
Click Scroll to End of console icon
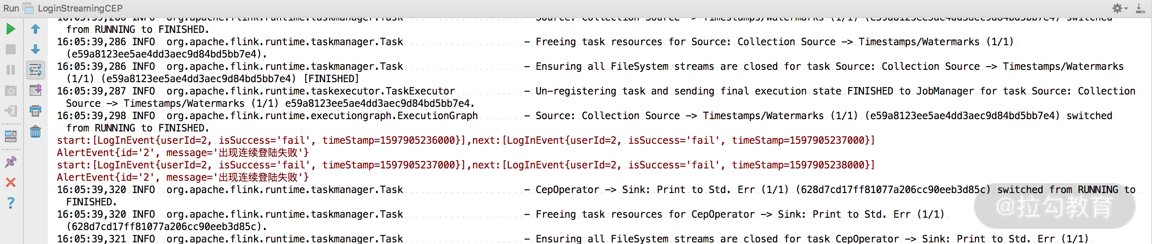(35, 90)
